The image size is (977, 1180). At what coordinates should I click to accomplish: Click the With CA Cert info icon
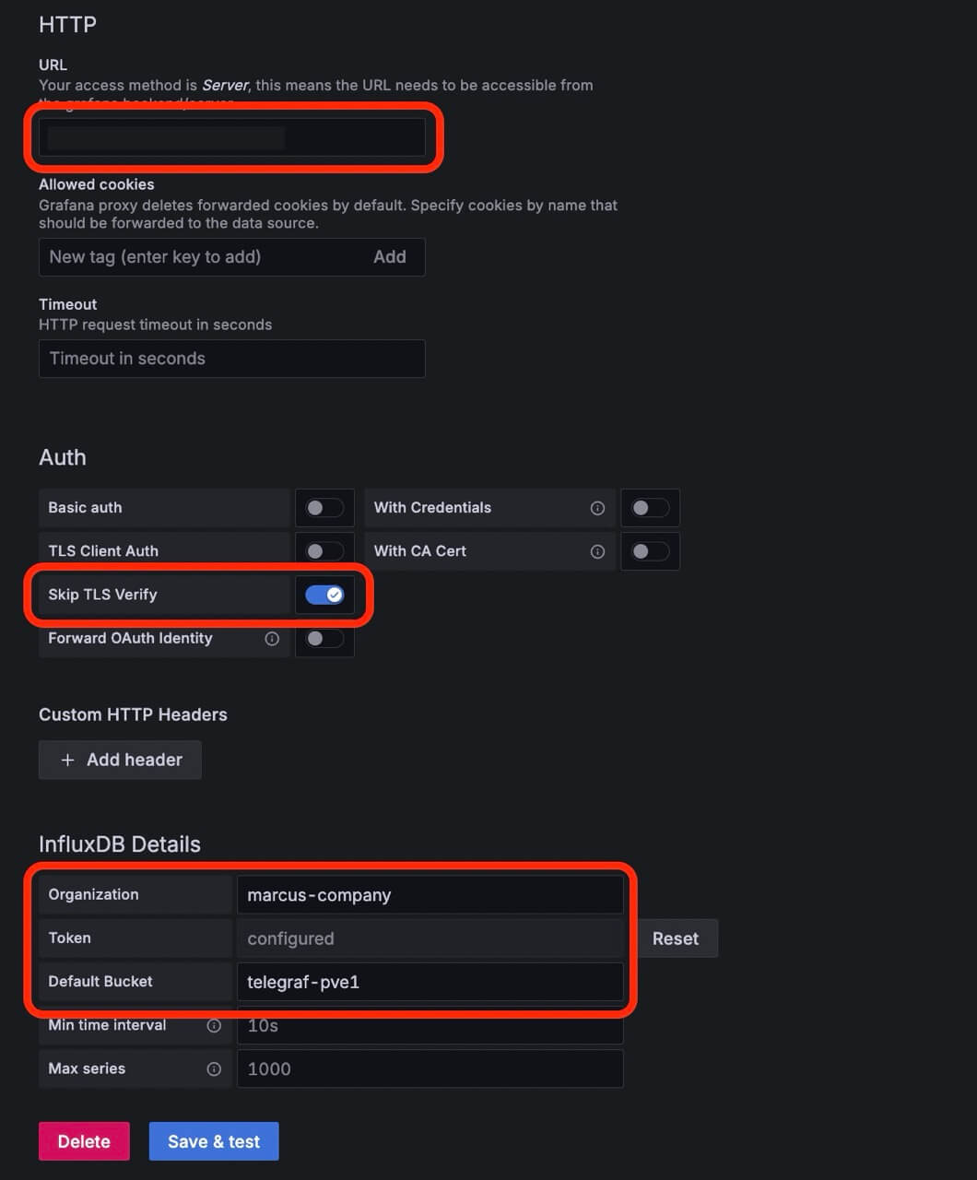[597, 551]
